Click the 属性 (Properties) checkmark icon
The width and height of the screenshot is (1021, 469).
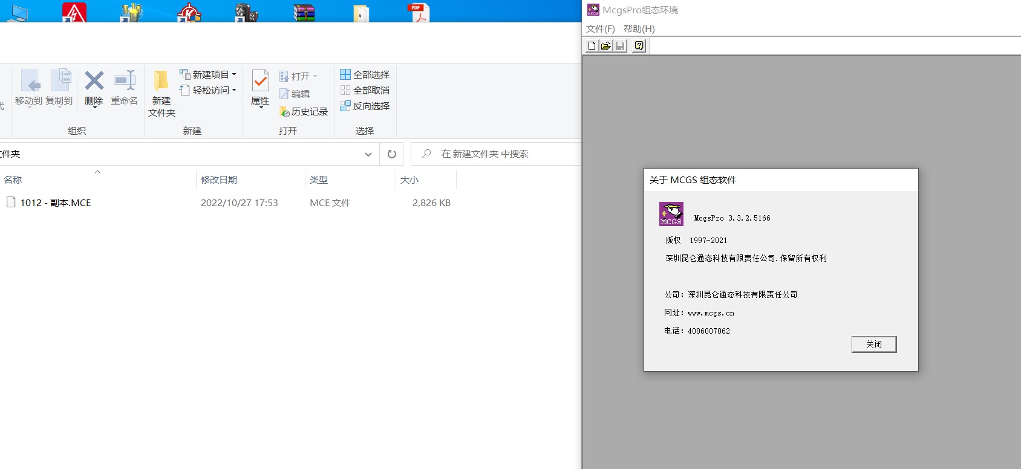pyautogui.click(x=260, y=82)
